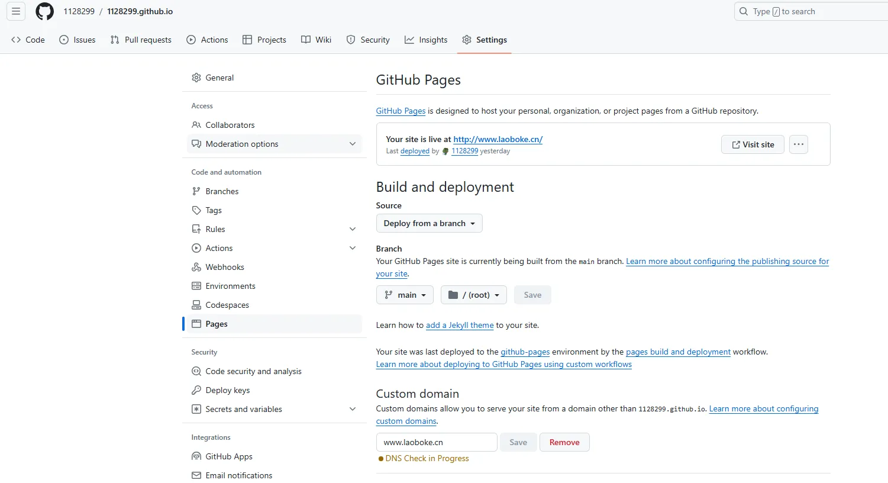Go to Codespaces settings
The image size is (888, 483).
point(227,305)
